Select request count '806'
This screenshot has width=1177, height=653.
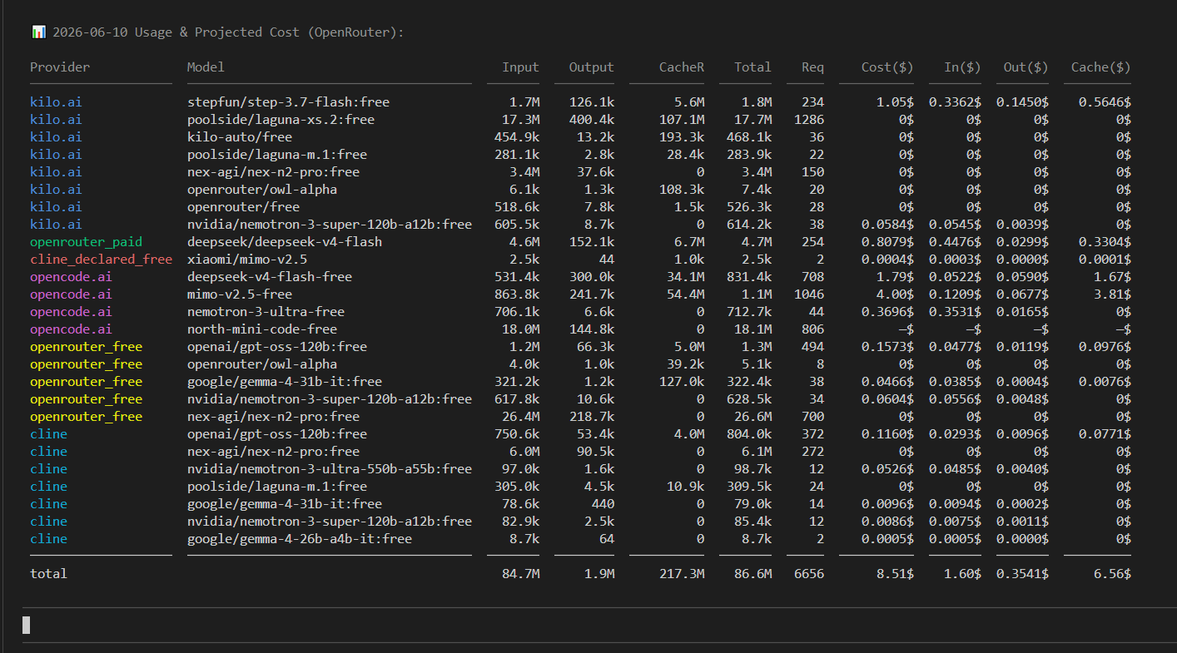point(812,329)
